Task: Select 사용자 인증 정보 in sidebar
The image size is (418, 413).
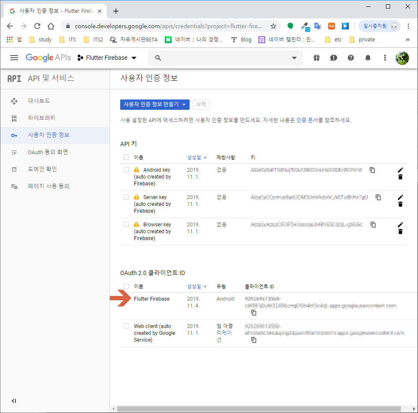Action: tap(55, 135)
